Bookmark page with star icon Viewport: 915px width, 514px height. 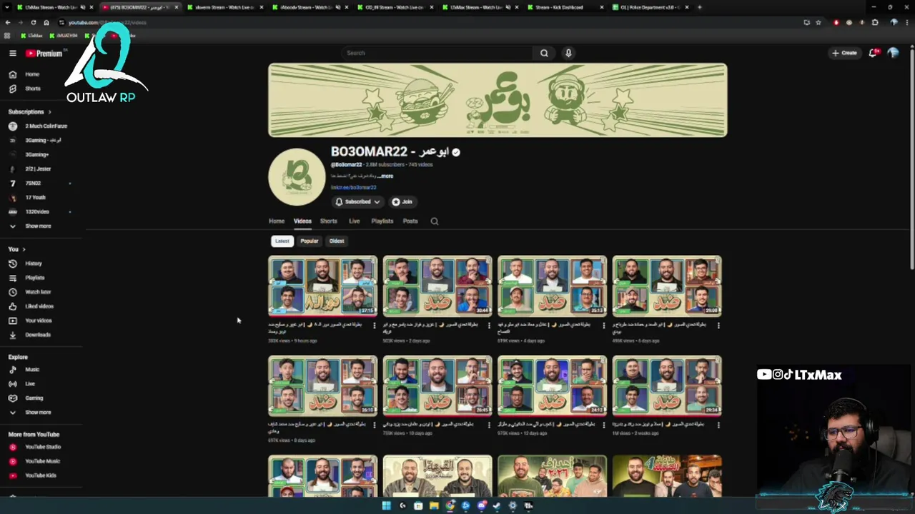818,22
